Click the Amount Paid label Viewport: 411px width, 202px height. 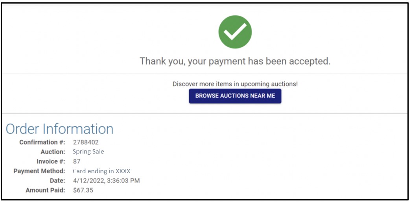(45, 190)
